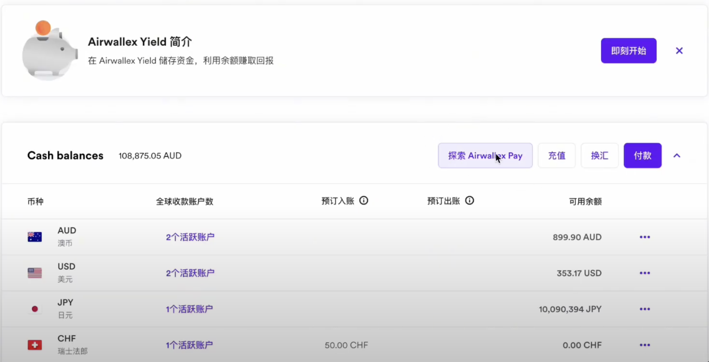This screenshot has height=362, width=709.
Task: Open JPY 1个活跃账户 link
Action: [x=189, y=309]
